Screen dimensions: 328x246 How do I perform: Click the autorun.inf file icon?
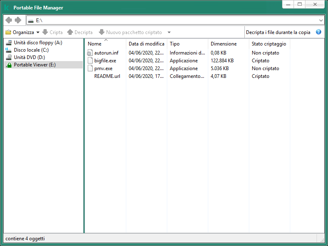pyautogui.click(x=90, y=52)
